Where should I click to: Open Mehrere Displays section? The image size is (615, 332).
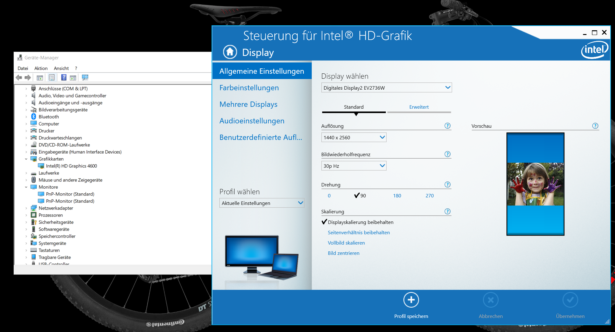coord(248,104)
